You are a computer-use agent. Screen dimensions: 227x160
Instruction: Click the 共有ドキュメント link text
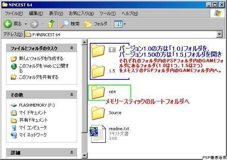[33, 120]
